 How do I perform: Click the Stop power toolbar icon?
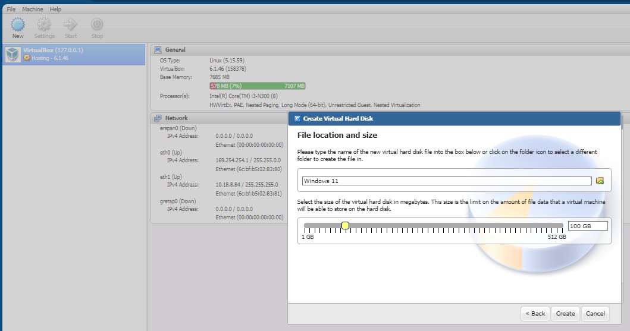[97, 24]
